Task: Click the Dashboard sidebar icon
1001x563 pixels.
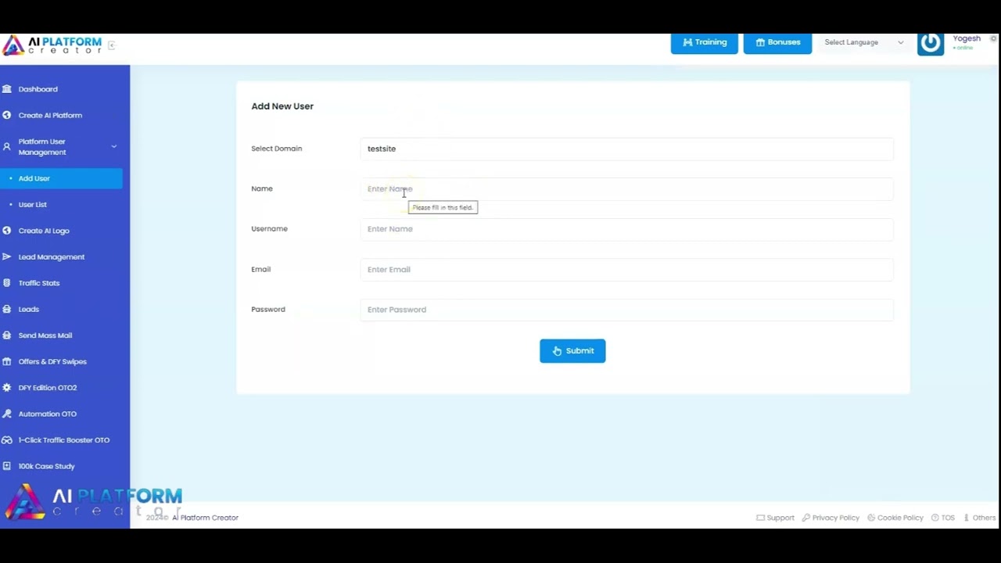Action: pos(7,89)
